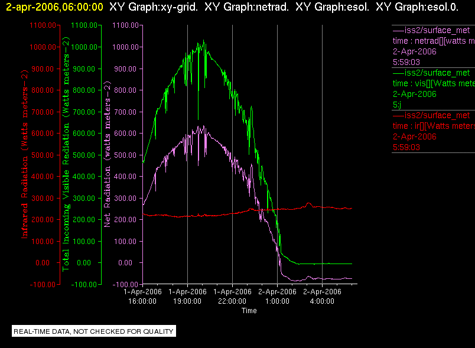Viewport: 475px width, 348px height.
Task: Select the red iss2/surface_met legend entry
Action: click(x=431, y=115)
